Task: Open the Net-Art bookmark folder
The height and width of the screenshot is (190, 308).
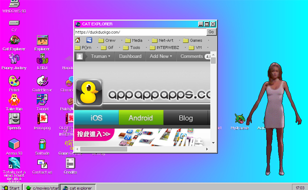Action: click(163, 41)
